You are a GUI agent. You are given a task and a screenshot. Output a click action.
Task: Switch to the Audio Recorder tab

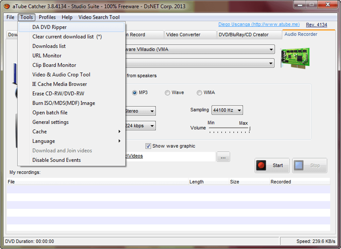click(308, 34)
